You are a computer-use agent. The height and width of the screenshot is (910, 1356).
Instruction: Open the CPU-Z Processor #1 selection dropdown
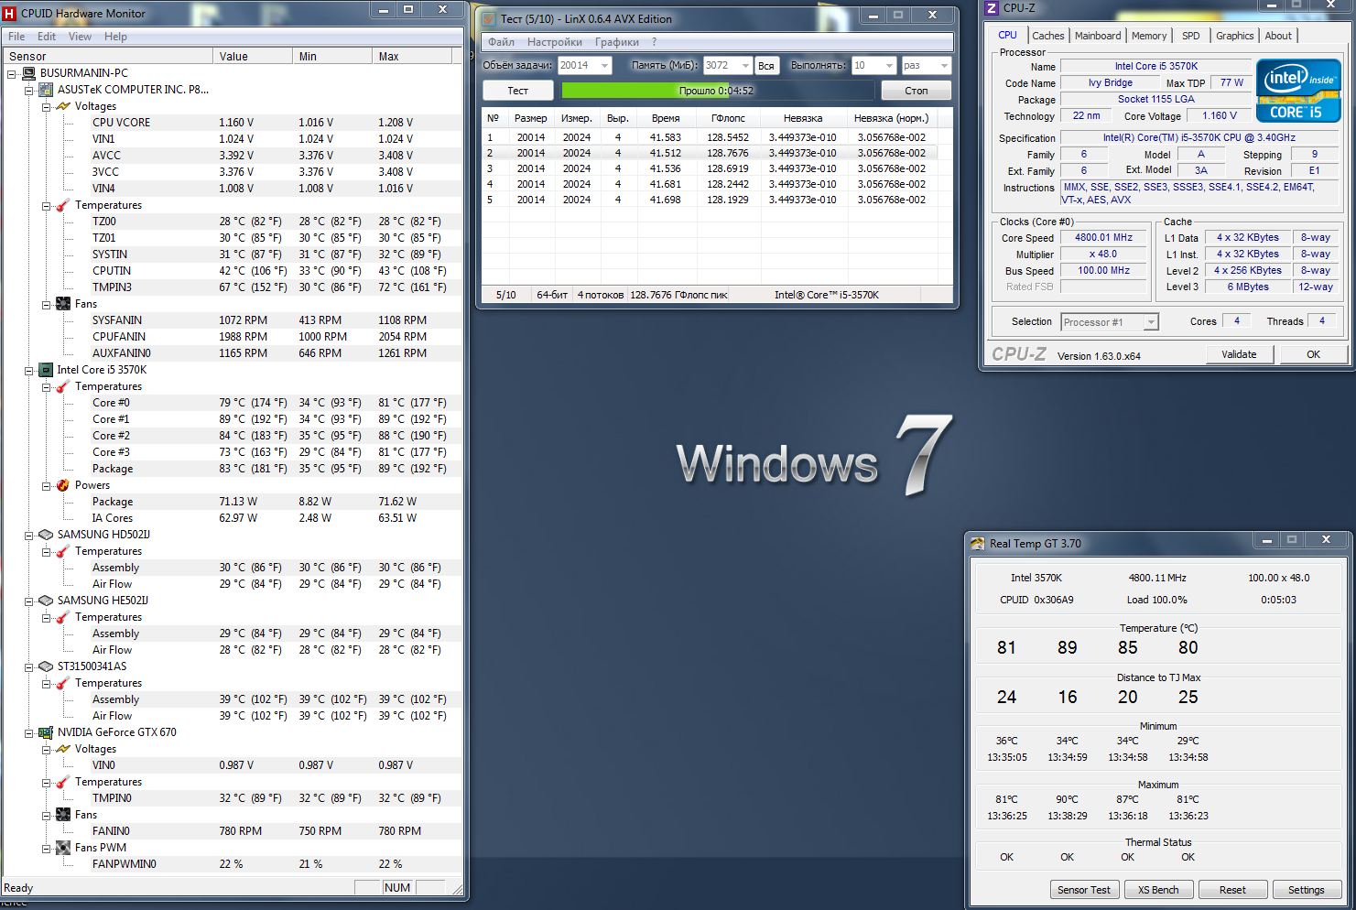pos(1151,322)
